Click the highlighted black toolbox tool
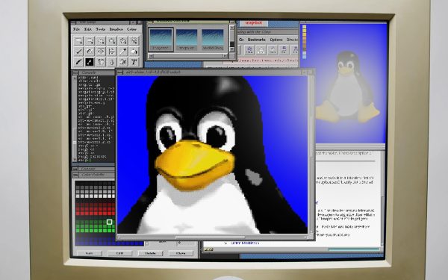448x280 pixels. click(x=90, y=62)
